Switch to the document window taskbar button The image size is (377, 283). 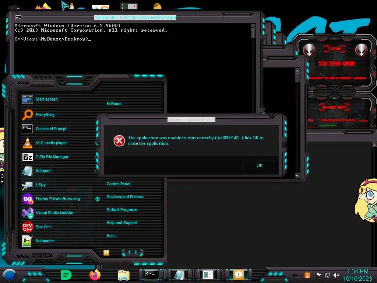208,275
